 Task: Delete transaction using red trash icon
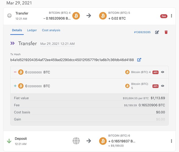pos(166,32)
